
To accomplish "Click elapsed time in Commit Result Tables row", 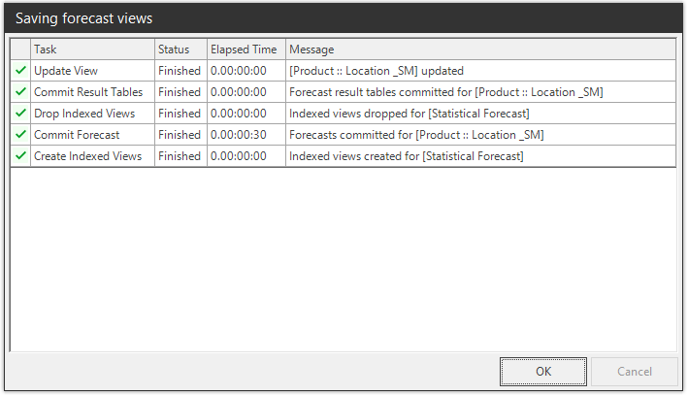I will tap(239, 92).
